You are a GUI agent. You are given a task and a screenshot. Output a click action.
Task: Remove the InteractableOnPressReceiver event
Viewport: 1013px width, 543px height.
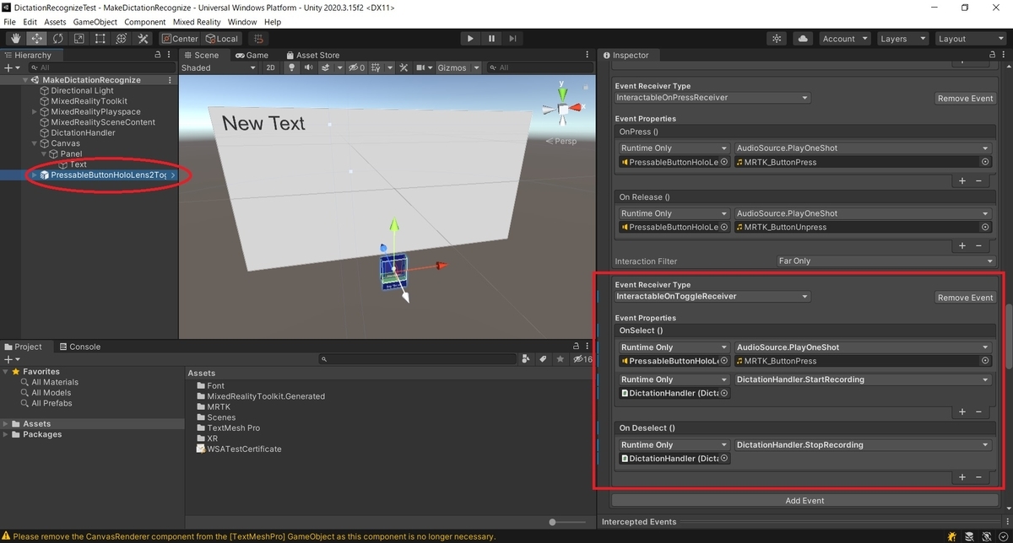(x=965, y=99)
